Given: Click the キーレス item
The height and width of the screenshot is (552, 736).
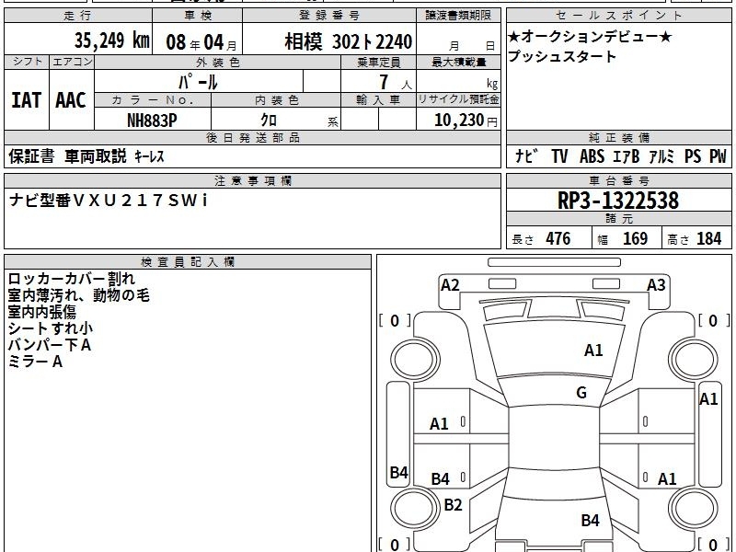Looking at the screenshot, I should tap(149, 156).
